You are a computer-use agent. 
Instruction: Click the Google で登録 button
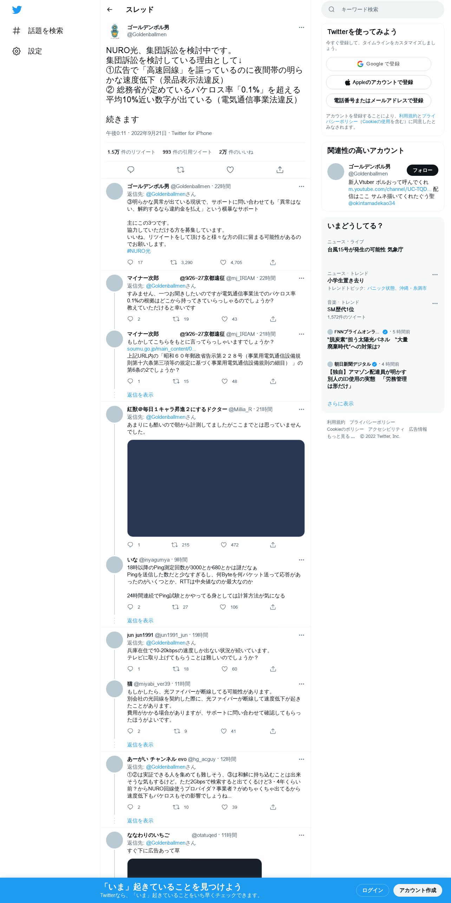click(379, 64)
